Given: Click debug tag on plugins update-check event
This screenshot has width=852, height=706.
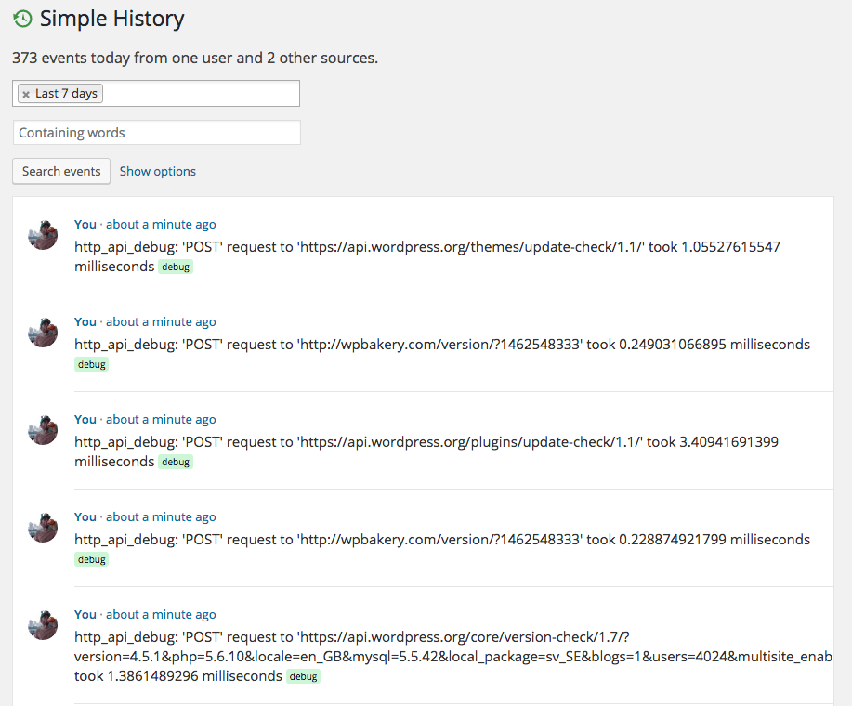Looking at the screenshot, I should 176,463.
